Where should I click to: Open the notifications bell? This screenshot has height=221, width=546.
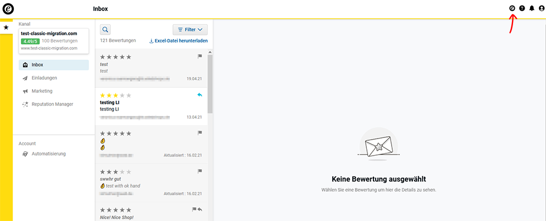532,8
